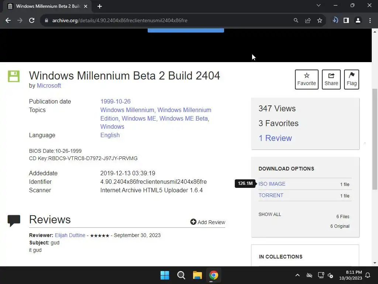378x284 pixels.
Task: Show hidden system tray icons
Action: pyautogui.click(x=298, y=275)
